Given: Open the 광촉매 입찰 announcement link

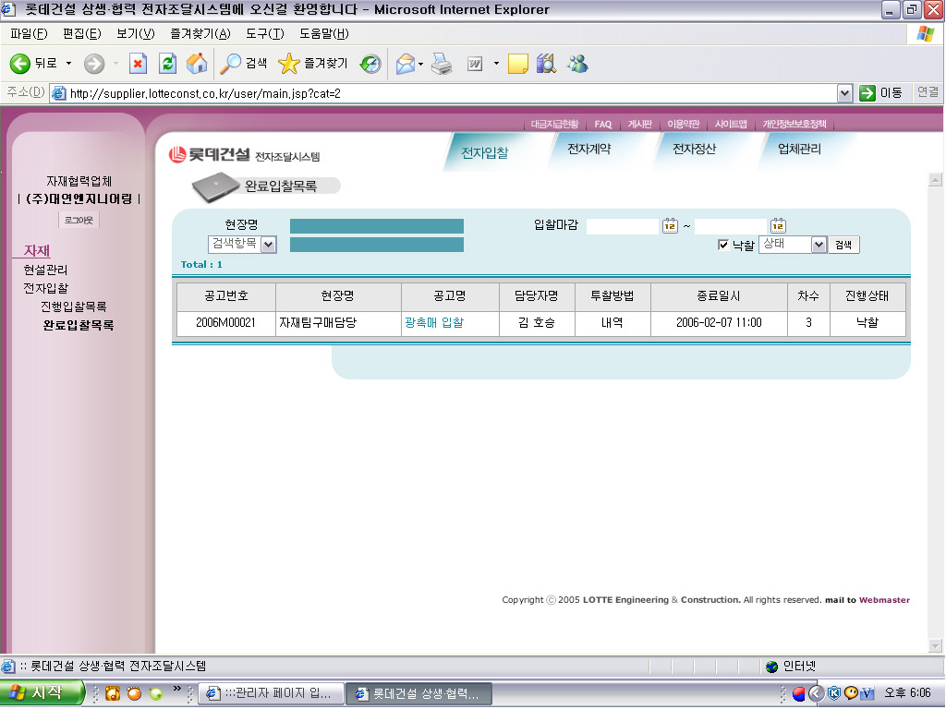Looking at the screenshot, I should 434,322.
